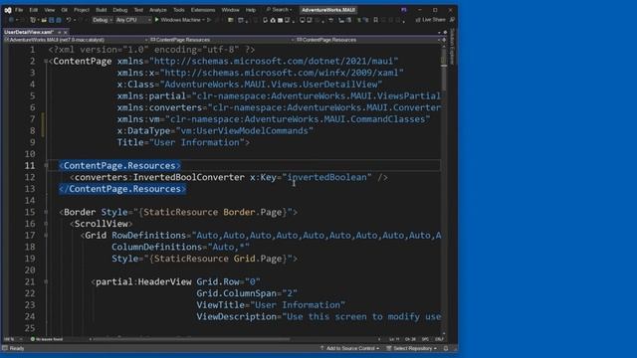Open the Solution Explorer side tab
The image size is (637, 358).
click(452, 47)
